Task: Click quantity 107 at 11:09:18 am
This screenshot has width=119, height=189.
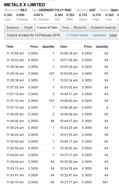Action: pyautogui.click(x=52, y=74)
